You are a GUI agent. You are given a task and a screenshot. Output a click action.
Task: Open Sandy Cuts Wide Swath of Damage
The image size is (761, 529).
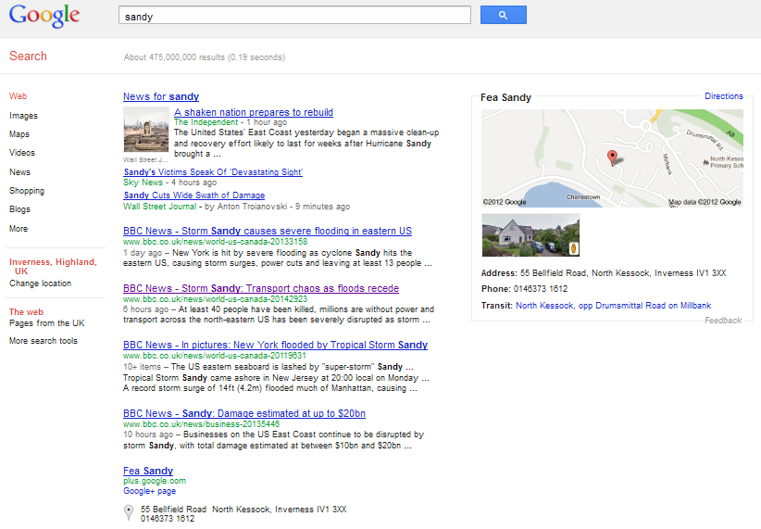[194, 195]
